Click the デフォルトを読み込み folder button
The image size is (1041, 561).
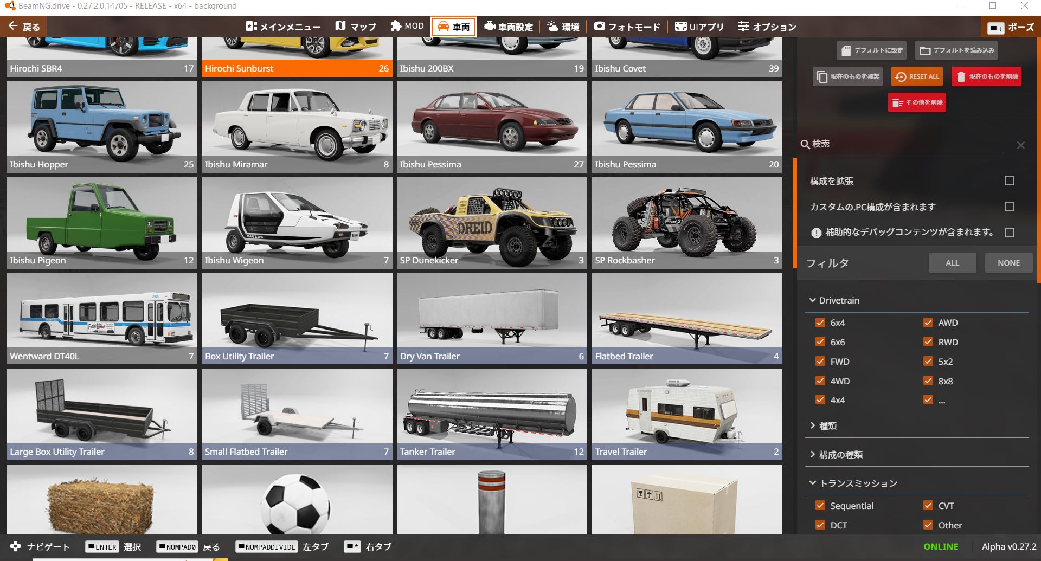[x=956, y=50]
